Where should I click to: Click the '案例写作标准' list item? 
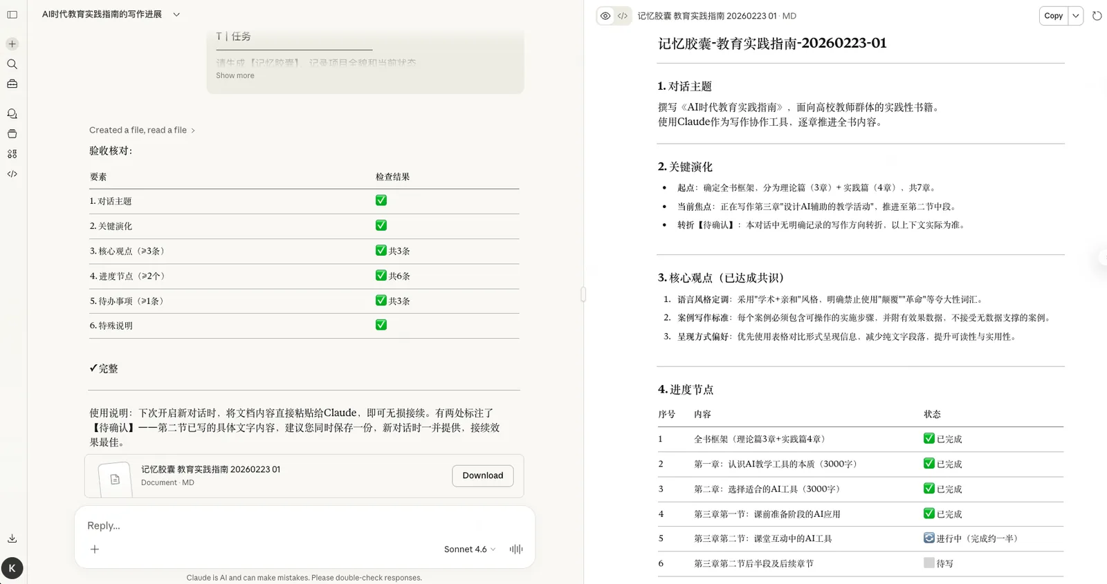(866, 318)
